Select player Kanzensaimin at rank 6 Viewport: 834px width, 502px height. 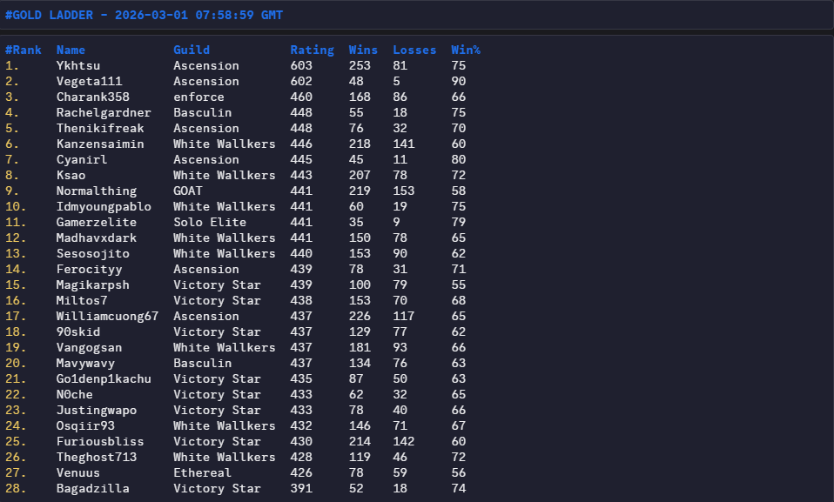pos(100,144)
